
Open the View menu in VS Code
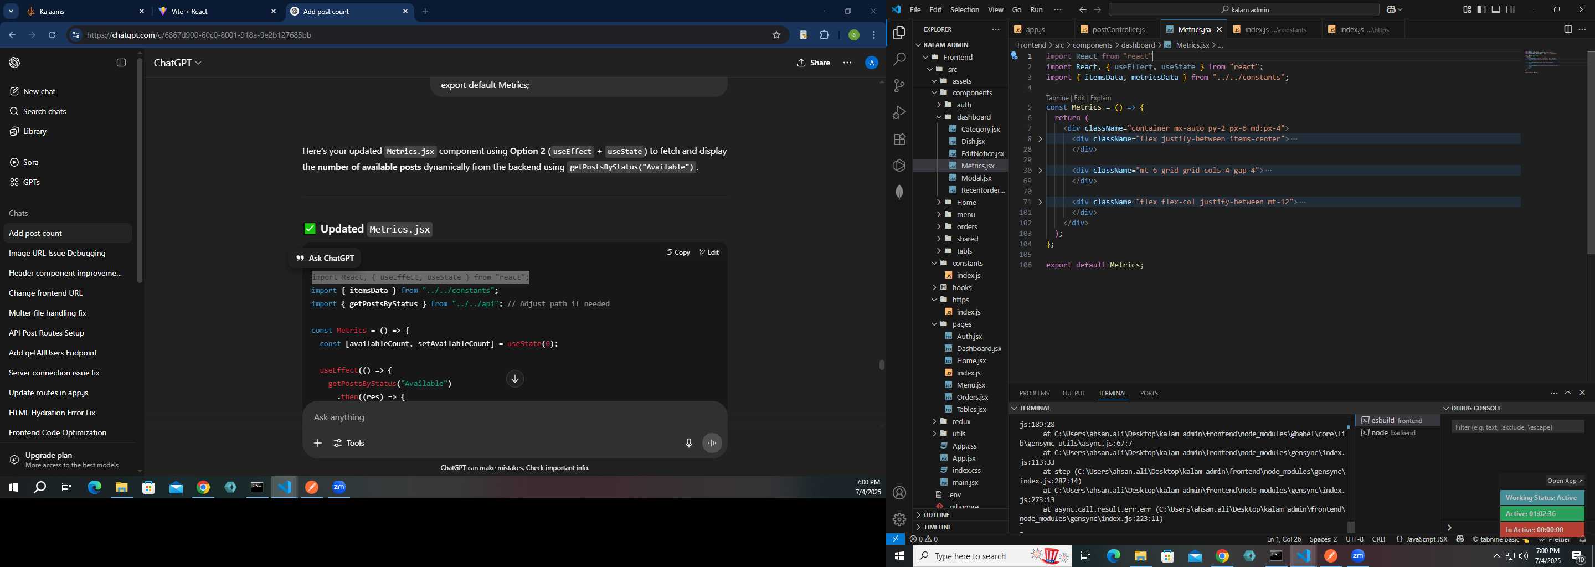coord(996,10)
